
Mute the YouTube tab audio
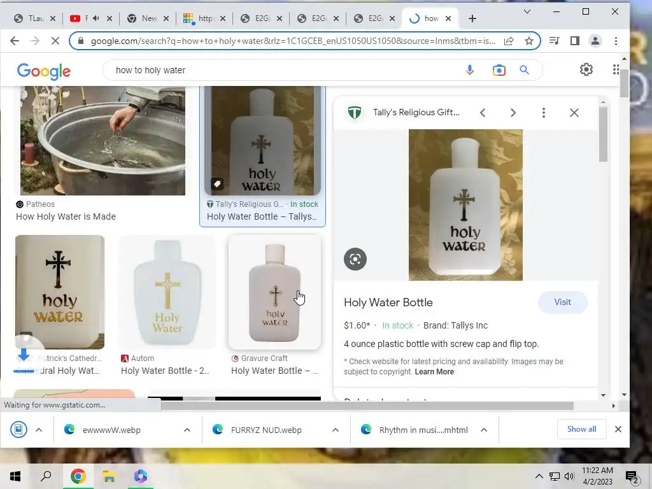pos(96,18)
